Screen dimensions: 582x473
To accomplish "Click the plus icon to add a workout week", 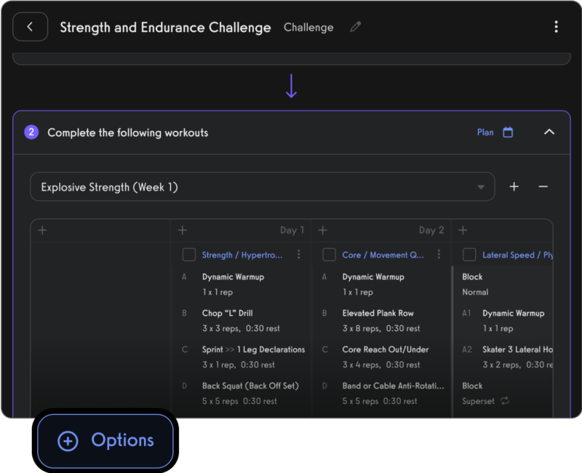I will [x=514, y=186].
